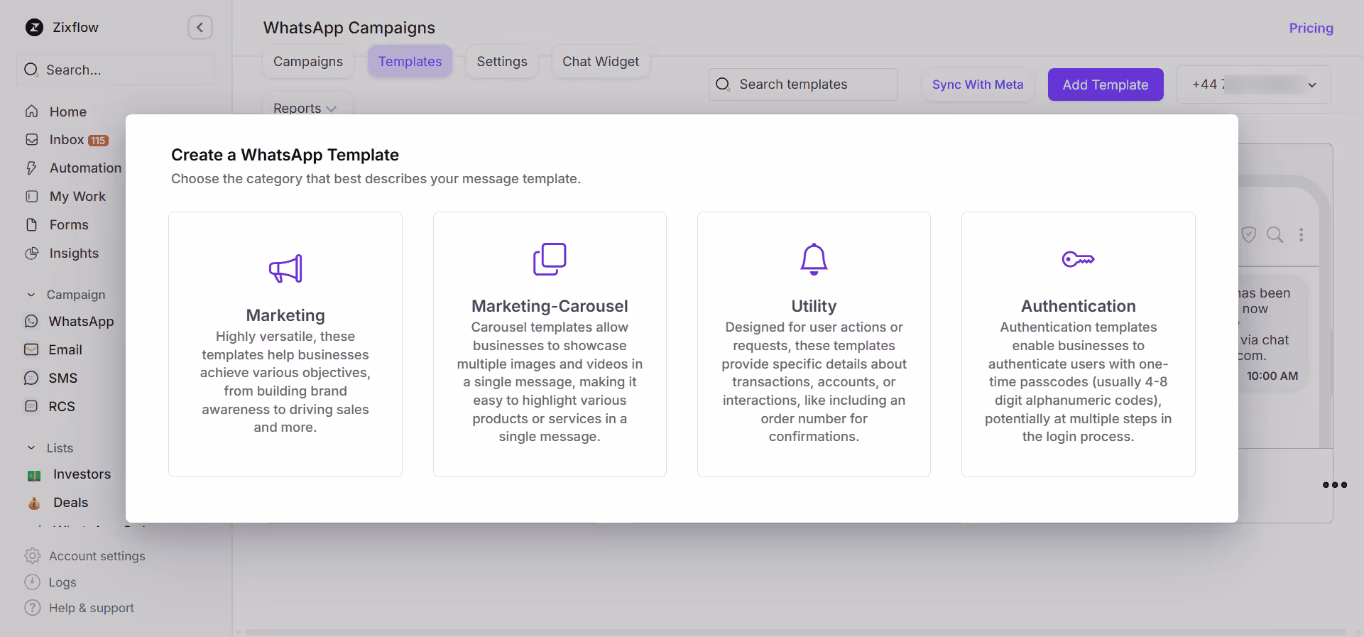
Task: Click the Help & support question icon
Action: (33, 608)
